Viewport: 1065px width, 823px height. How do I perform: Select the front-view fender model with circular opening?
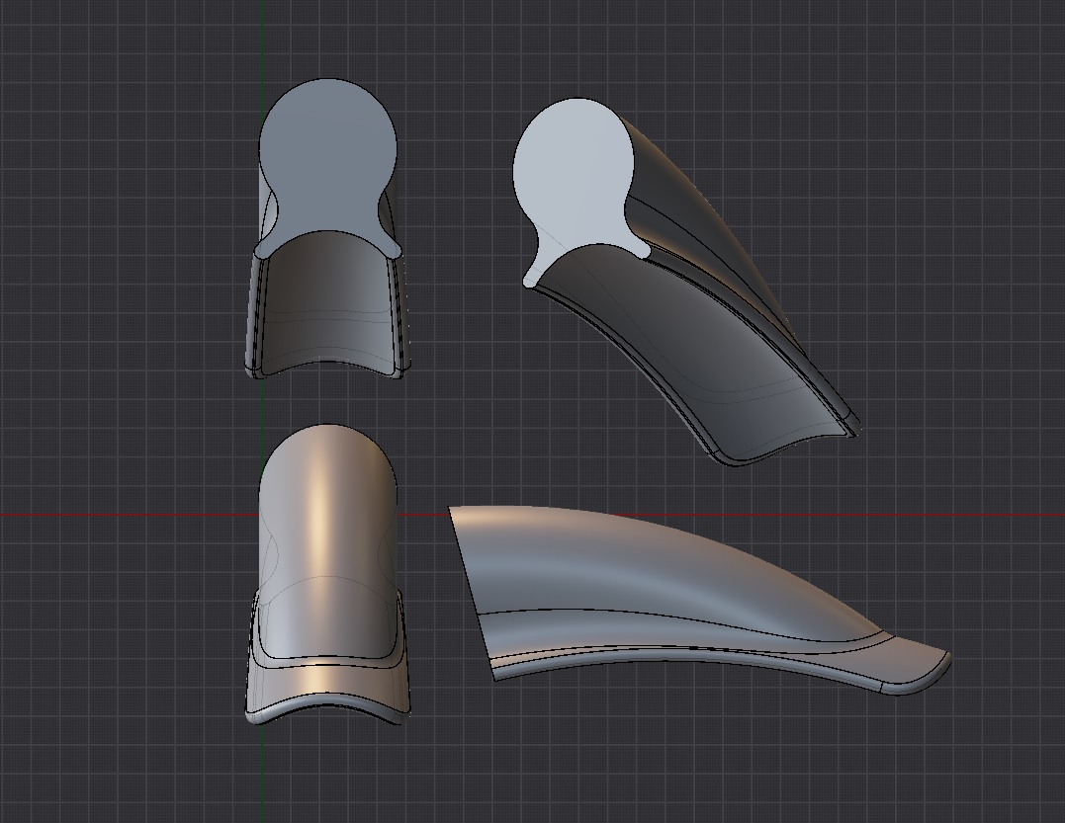[x=328, y=228]
